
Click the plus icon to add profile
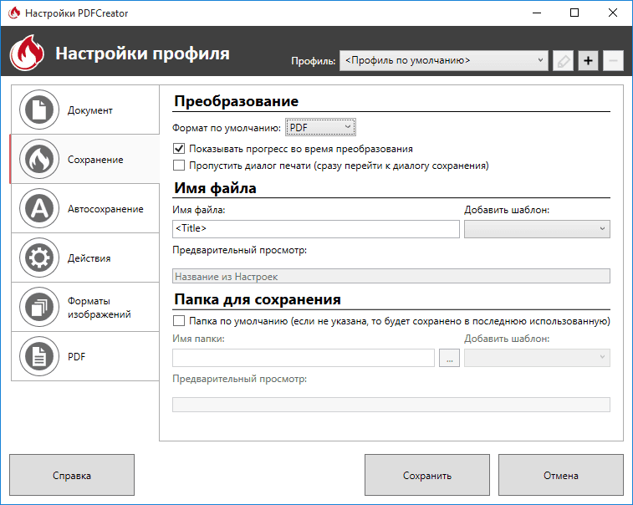pos(588,61)
